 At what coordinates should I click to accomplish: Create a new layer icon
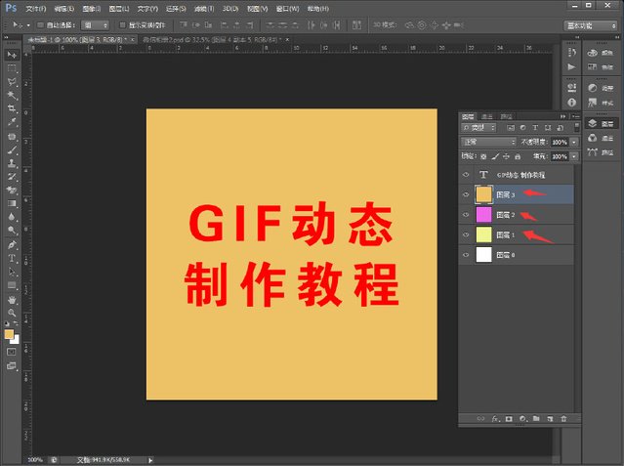pos(550,418)
